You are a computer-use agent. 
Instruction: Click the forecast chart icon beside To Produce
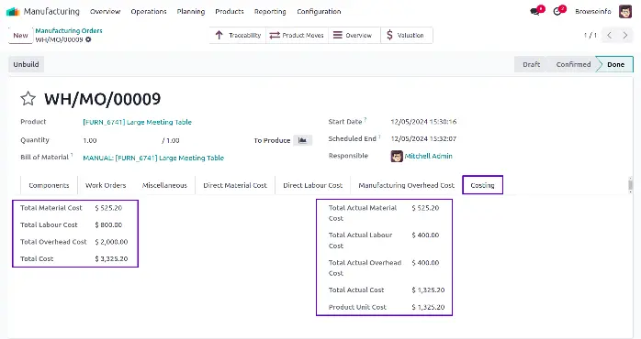302,140
